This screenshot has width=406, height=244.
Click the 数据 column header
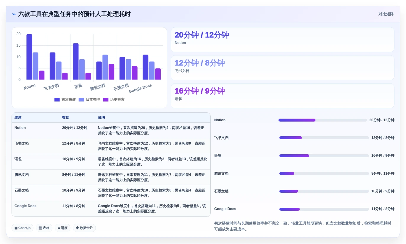[66, 117]
